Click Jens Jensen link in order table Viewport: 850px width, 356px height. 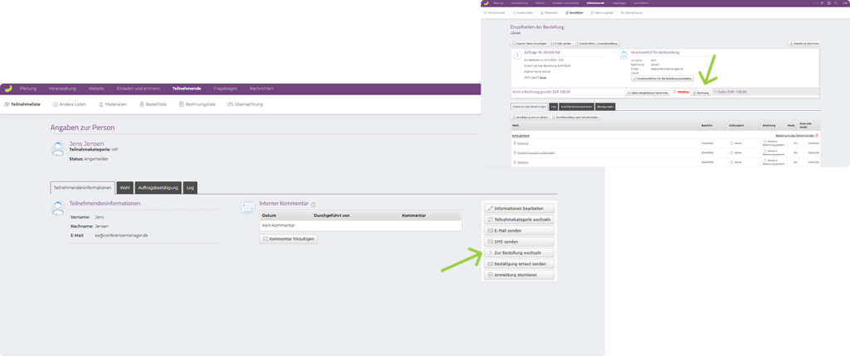tap(520, 135)
